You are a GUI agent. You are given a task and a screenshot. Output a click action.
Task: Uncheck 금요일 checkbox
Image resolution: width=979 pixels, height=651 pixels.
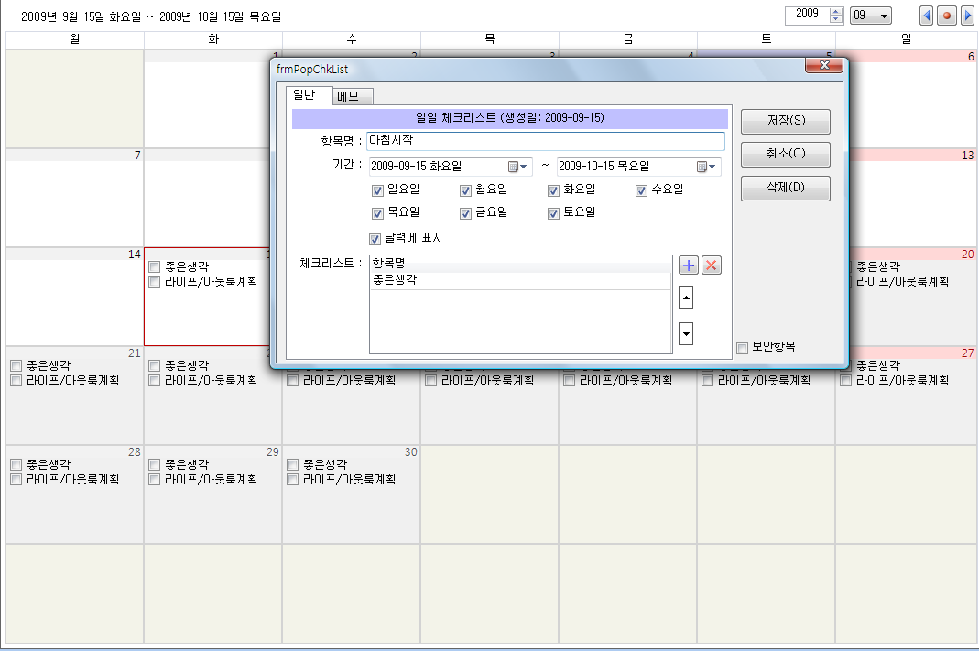(x=465, y=213)
